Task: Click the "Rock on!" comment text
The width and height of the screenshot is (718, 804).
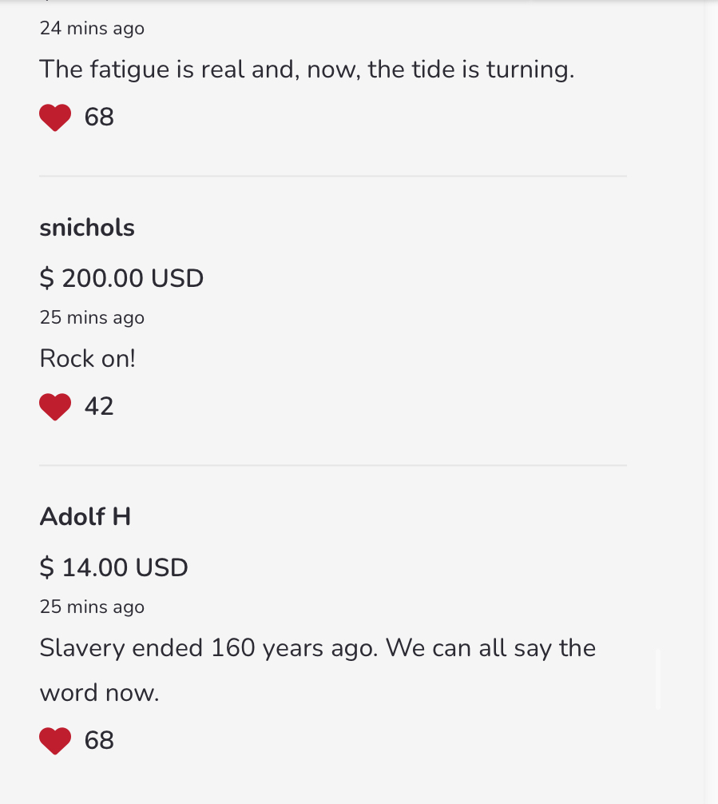Action: [x=88, y=359]
